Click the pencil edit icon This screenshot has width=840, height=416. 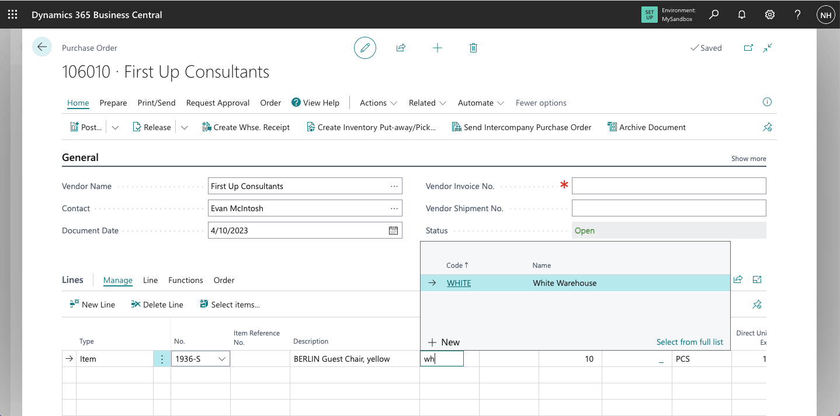pos(365,48)
